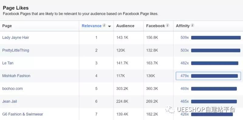Image resolution: width=243 pixels, height=120 pixels.
Task: Click the info icon next to Affinity
Action: click(192, 25)
